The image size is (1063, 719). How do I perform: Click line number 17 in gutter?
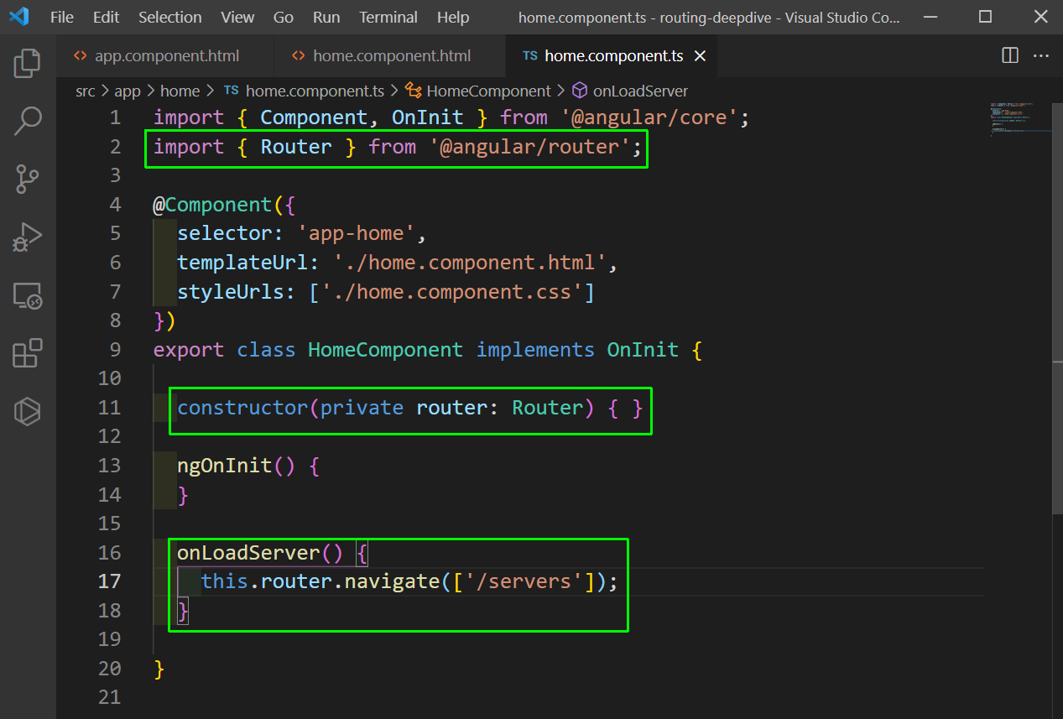click(110, 581)
